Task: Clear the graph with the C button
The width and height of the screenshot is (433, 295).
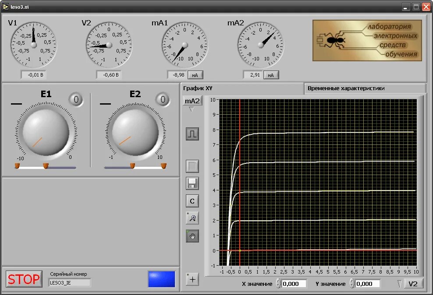Action: pos(192,201)
